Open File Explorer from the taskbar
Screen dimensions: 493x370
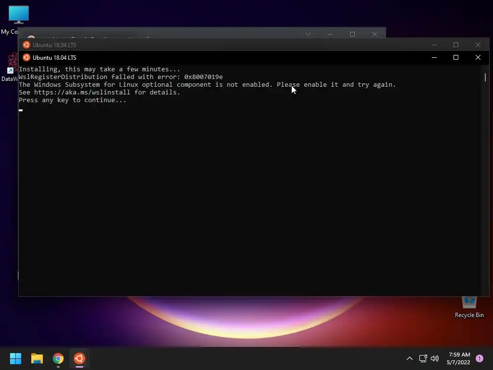point(37,358)
